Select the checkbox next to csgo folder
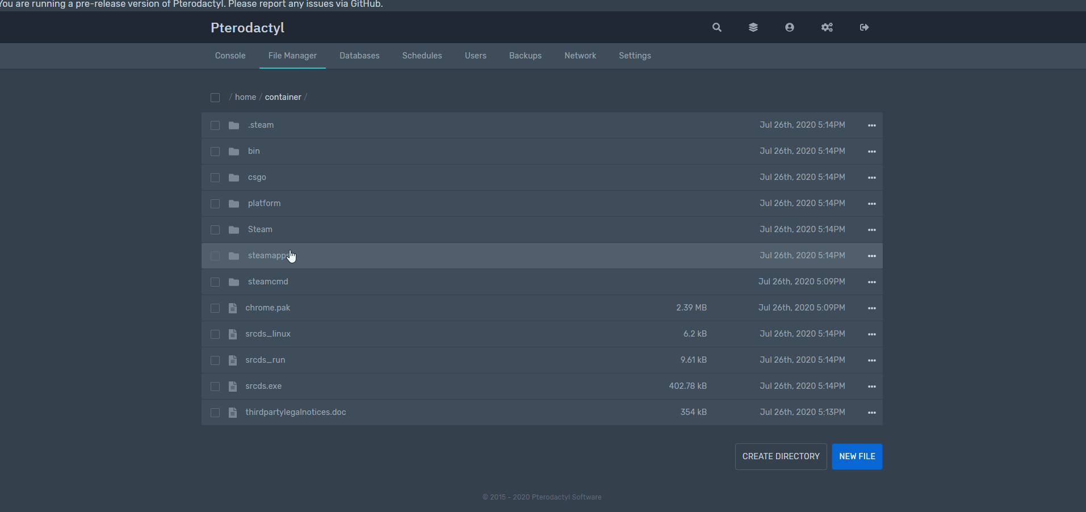The height and width of the screenshot is (512, 1086). [x=215, y=177]
